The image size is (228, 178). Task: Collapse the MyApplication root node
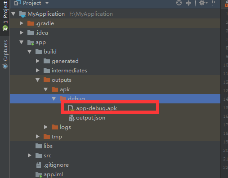[x=13, y=14]
